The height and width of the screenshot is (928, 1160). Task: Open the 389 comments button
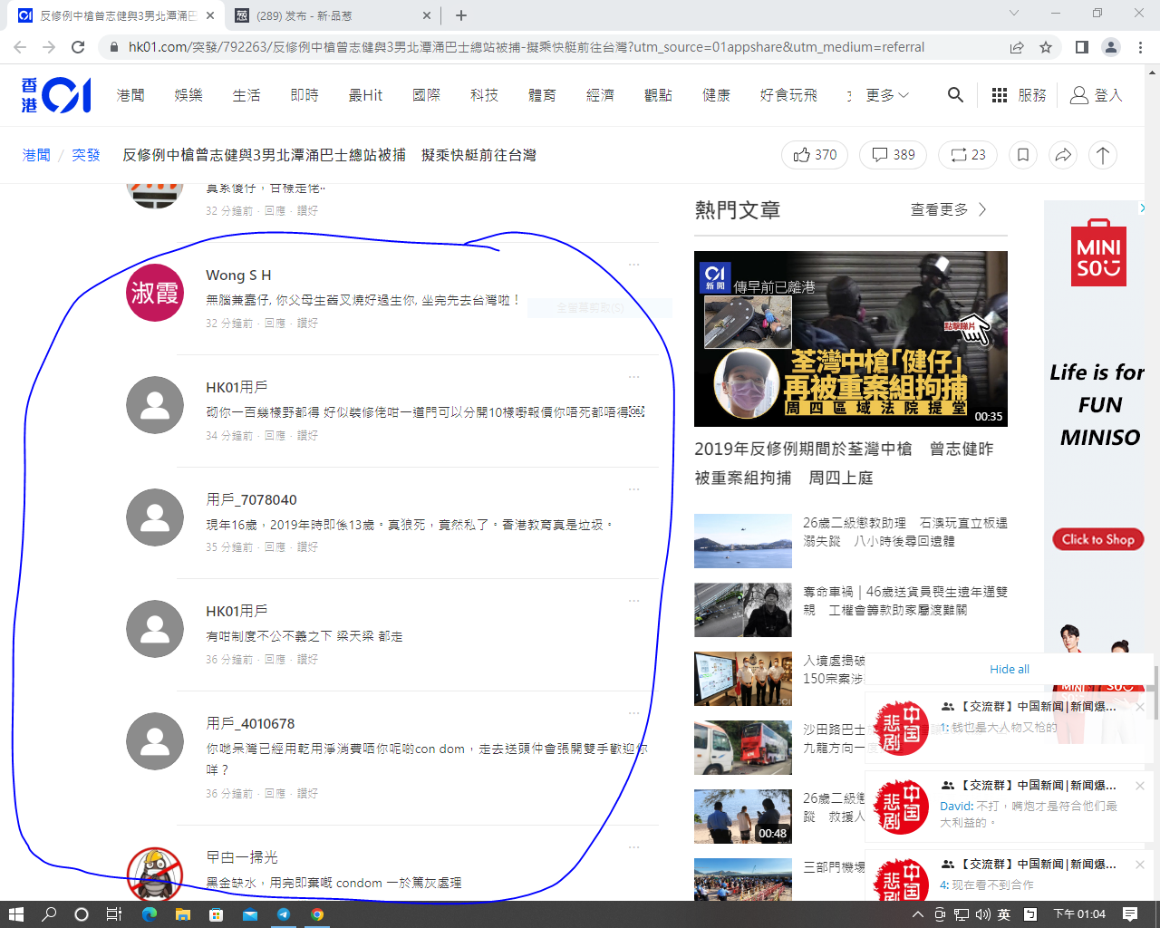pos(894,155)
